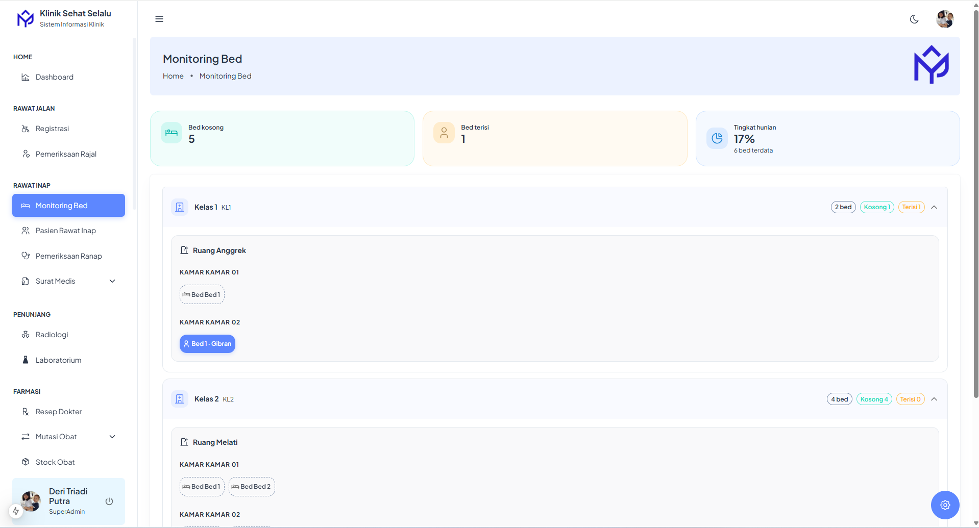Click the Surat Medis document icon

pos(26,281)
